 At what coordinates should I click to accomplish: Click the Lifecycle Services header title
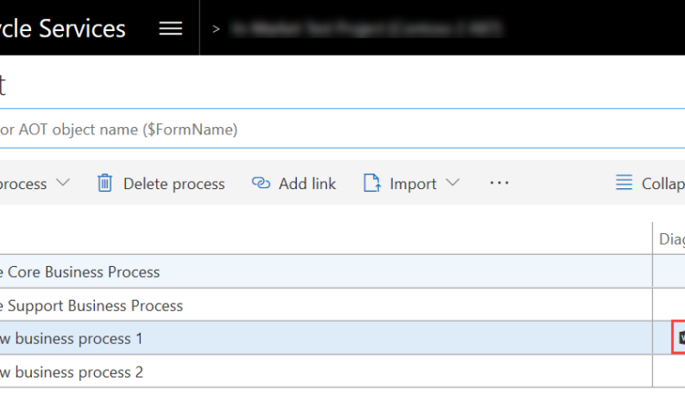(63, 28)
